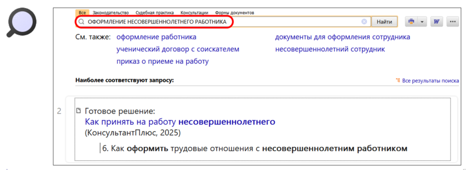
Task: Switch to the Судебная практика tab
Action: click(x=154, y=13)
